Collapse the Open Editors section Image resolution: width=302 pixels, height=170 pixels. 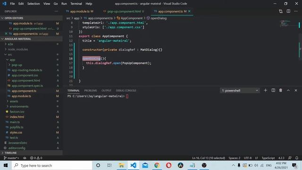31,18
